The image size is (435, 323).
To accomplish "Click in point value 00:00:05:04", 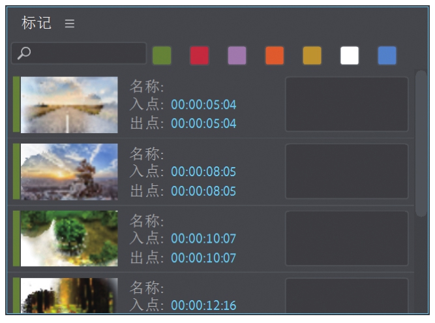I will tap(203, 104).
